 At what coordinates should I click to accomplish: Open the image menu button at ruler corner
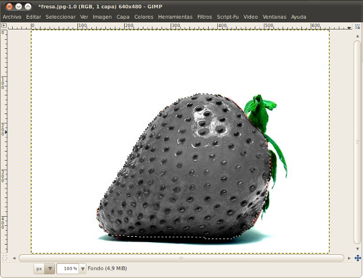click(4, 26)
